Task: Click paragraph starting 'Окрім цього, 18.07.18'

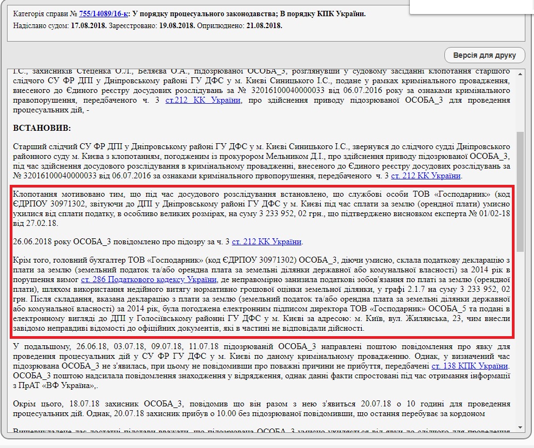Action: (x=261, y=409)
